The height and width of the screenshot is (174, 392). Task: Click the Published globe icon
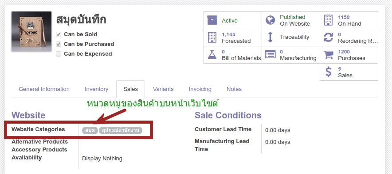tap(270, 20)
